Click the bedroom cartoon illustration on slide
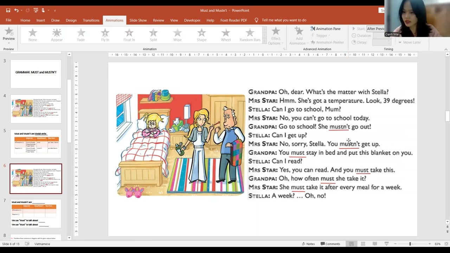Viewport: 450px width, 253px height. 180,145
